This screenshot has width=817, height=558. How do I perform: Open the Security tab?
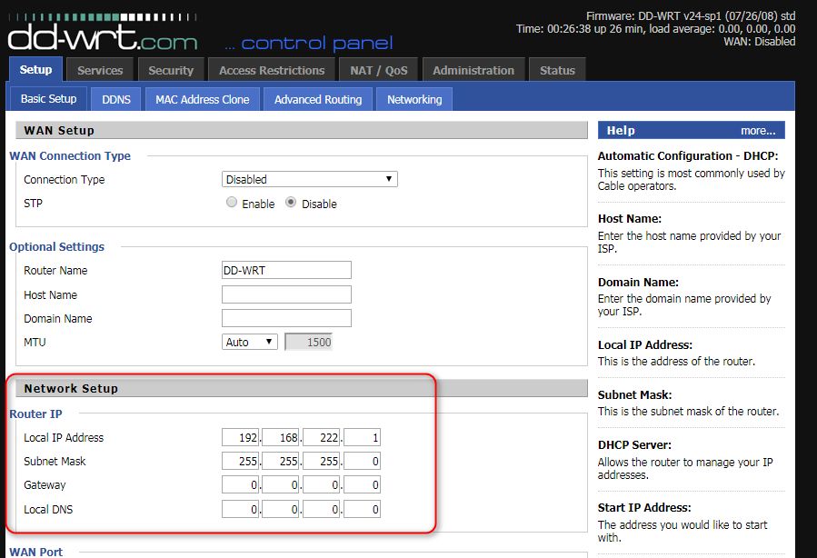(x=171, y=69)
